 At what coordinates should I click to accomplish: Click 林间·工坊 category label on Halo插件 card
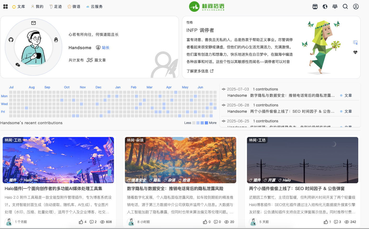[13, 140]
